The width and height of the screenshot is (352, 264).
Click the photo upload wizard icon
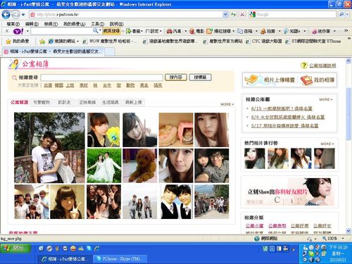[x=251, y=80]
